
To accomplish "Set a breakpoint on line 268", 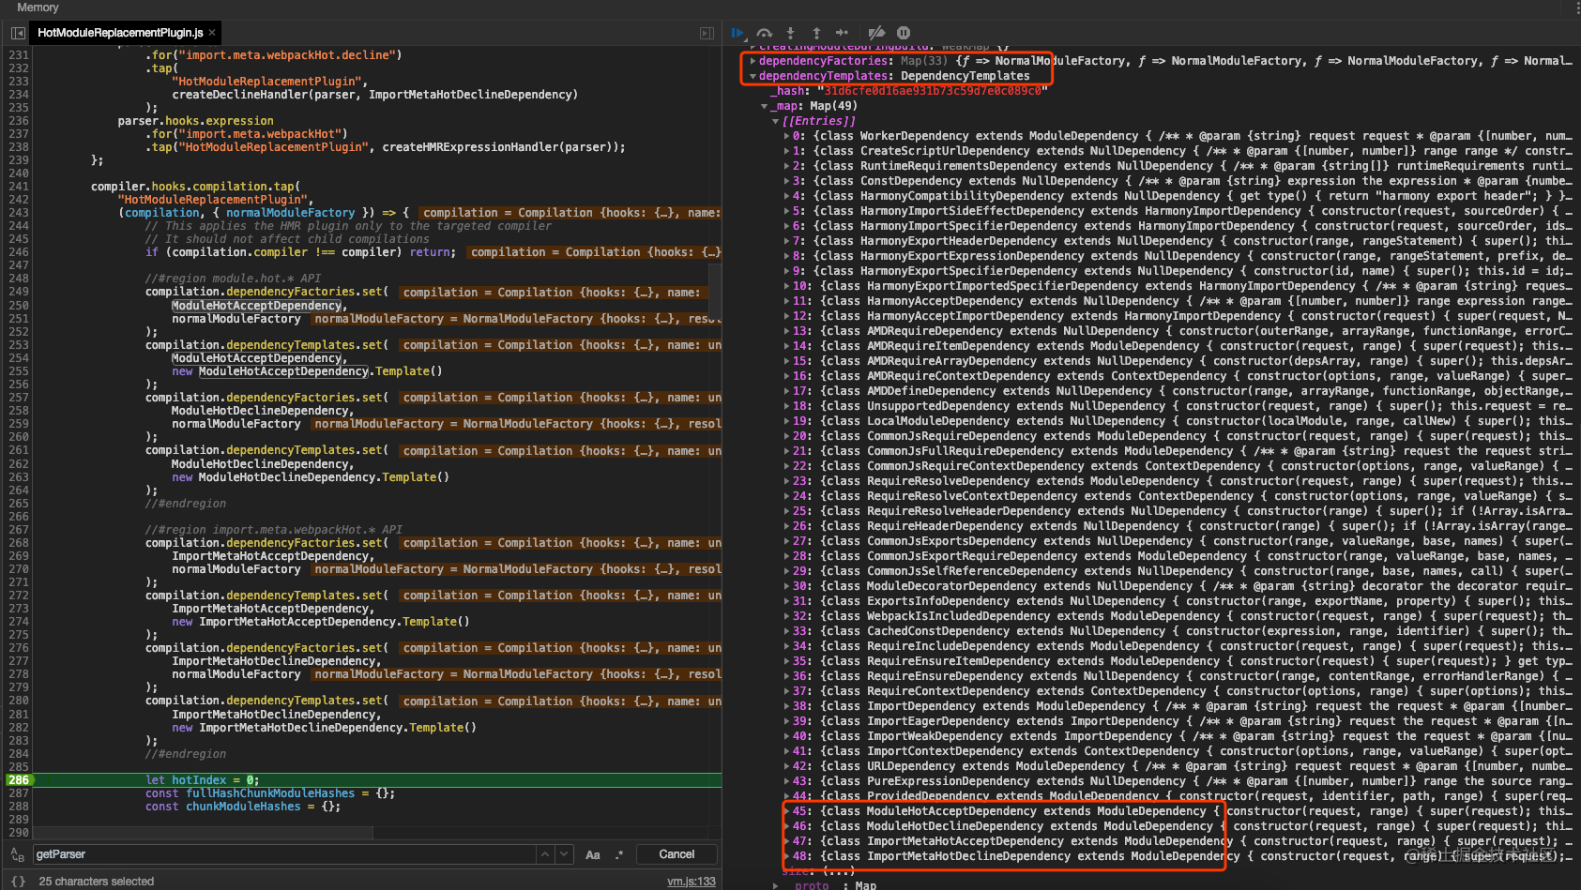I will tap(19, 543).
